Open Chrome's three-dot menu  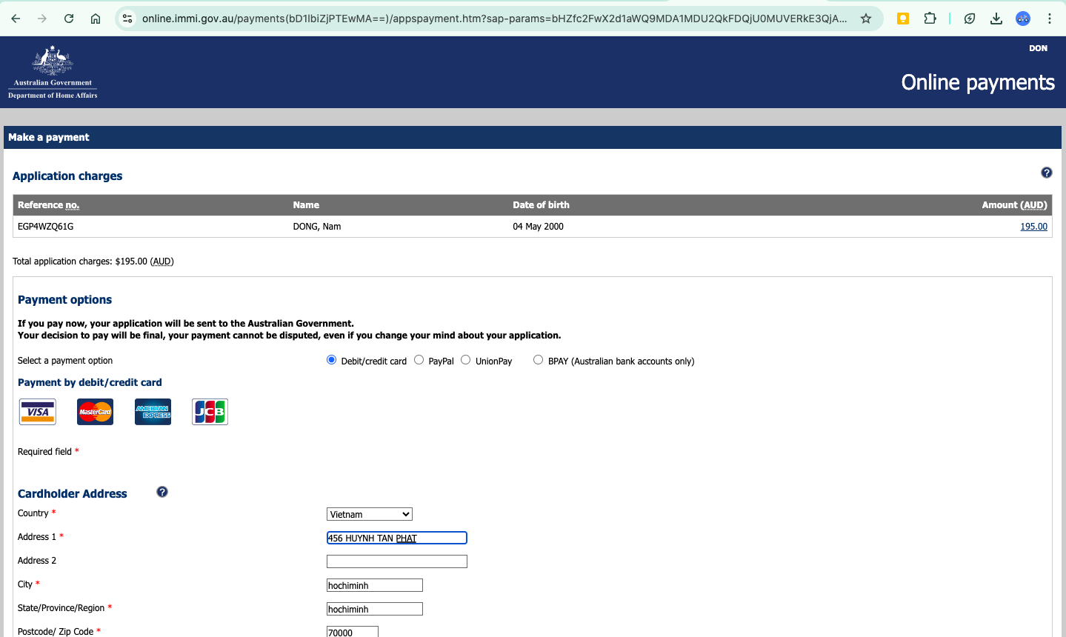click(x=1050, y=19)
